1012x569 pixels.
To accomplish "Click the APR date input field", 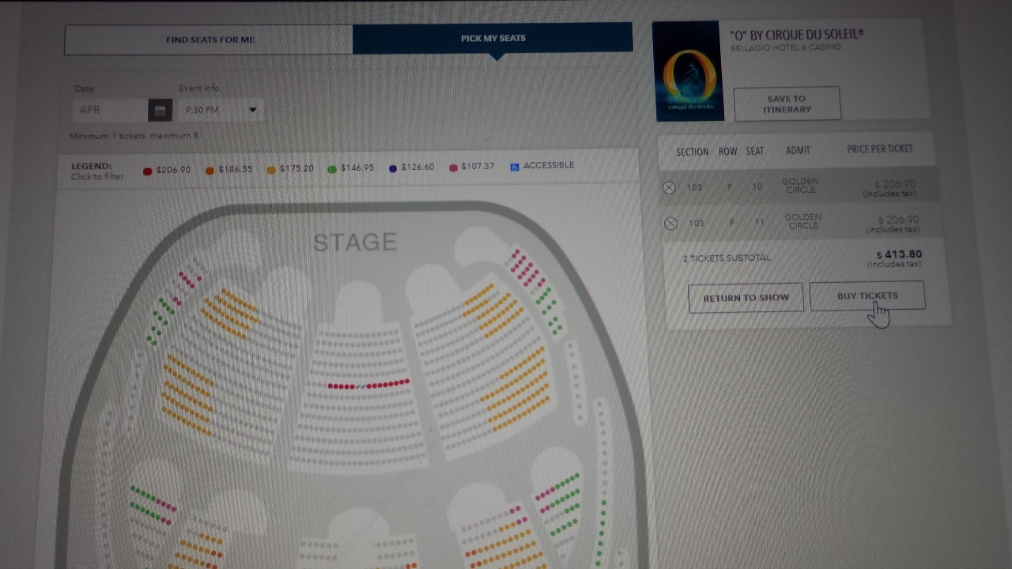I will [x=111, y=110].
